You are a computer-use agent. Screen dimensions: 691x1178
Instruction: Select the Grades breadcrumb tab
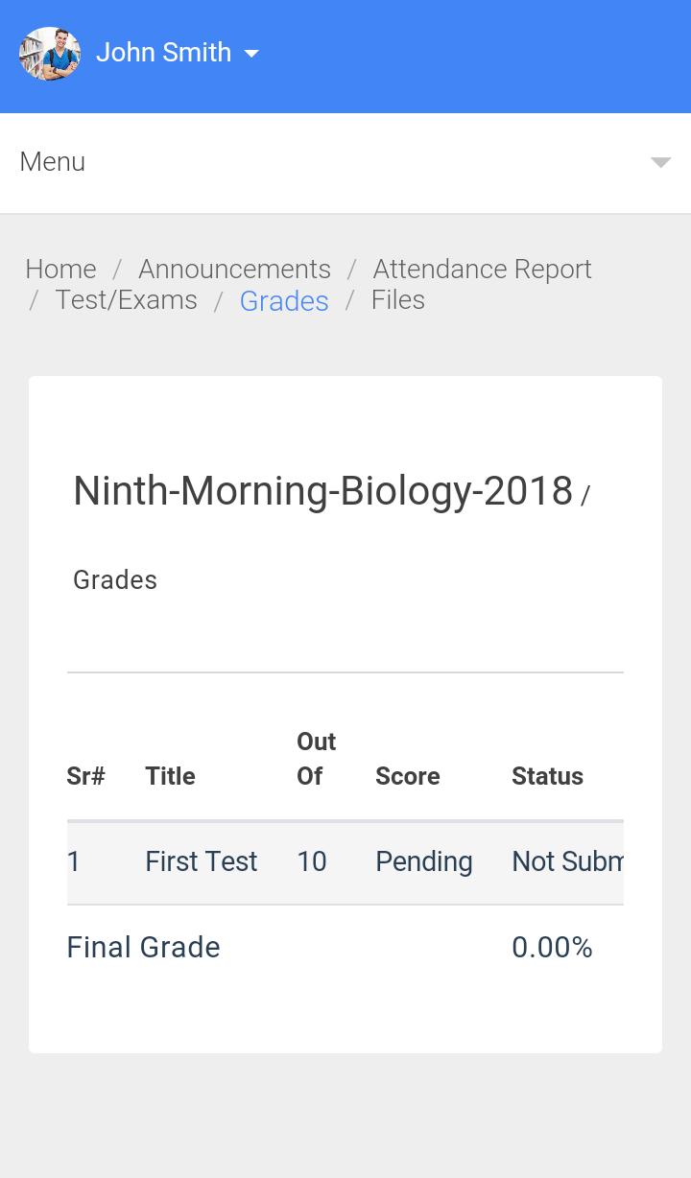point(284,301)
